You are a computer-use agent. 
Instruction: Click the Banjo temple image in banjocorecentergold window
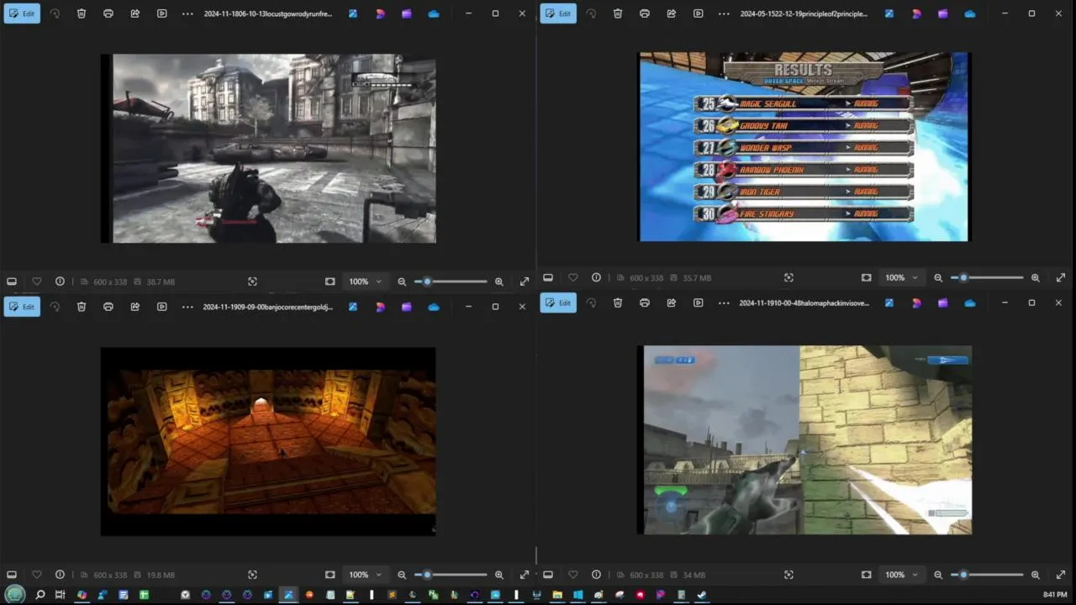[268, 441]
